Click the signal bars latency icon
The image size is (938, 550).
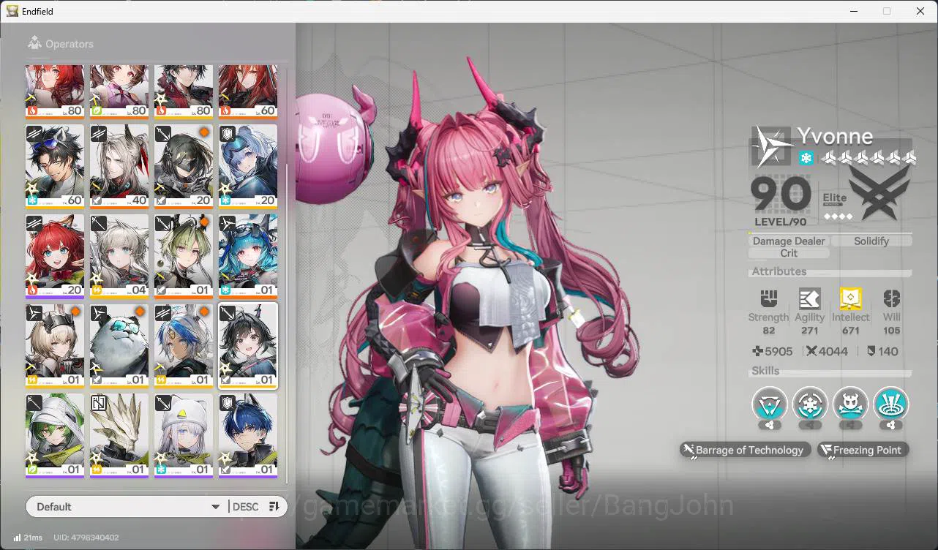pos(17,538)
